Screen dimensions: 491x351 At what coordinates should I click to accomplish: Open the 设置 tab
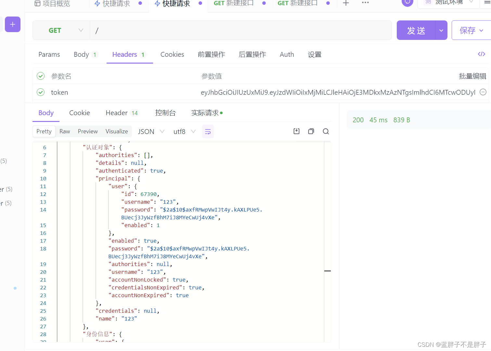click(315, 54)
